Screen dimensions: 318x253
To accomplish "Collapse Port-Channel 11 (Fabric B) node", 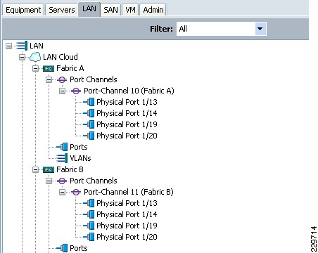I will [x=62, y=192].
